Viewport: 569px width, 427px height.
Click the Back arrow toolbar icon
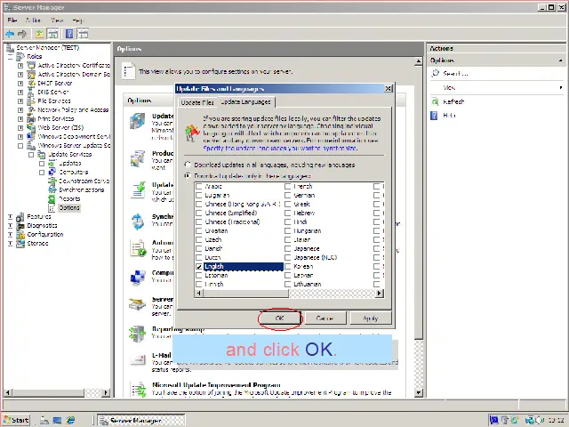pyautogui.click(x=10, y=34)
